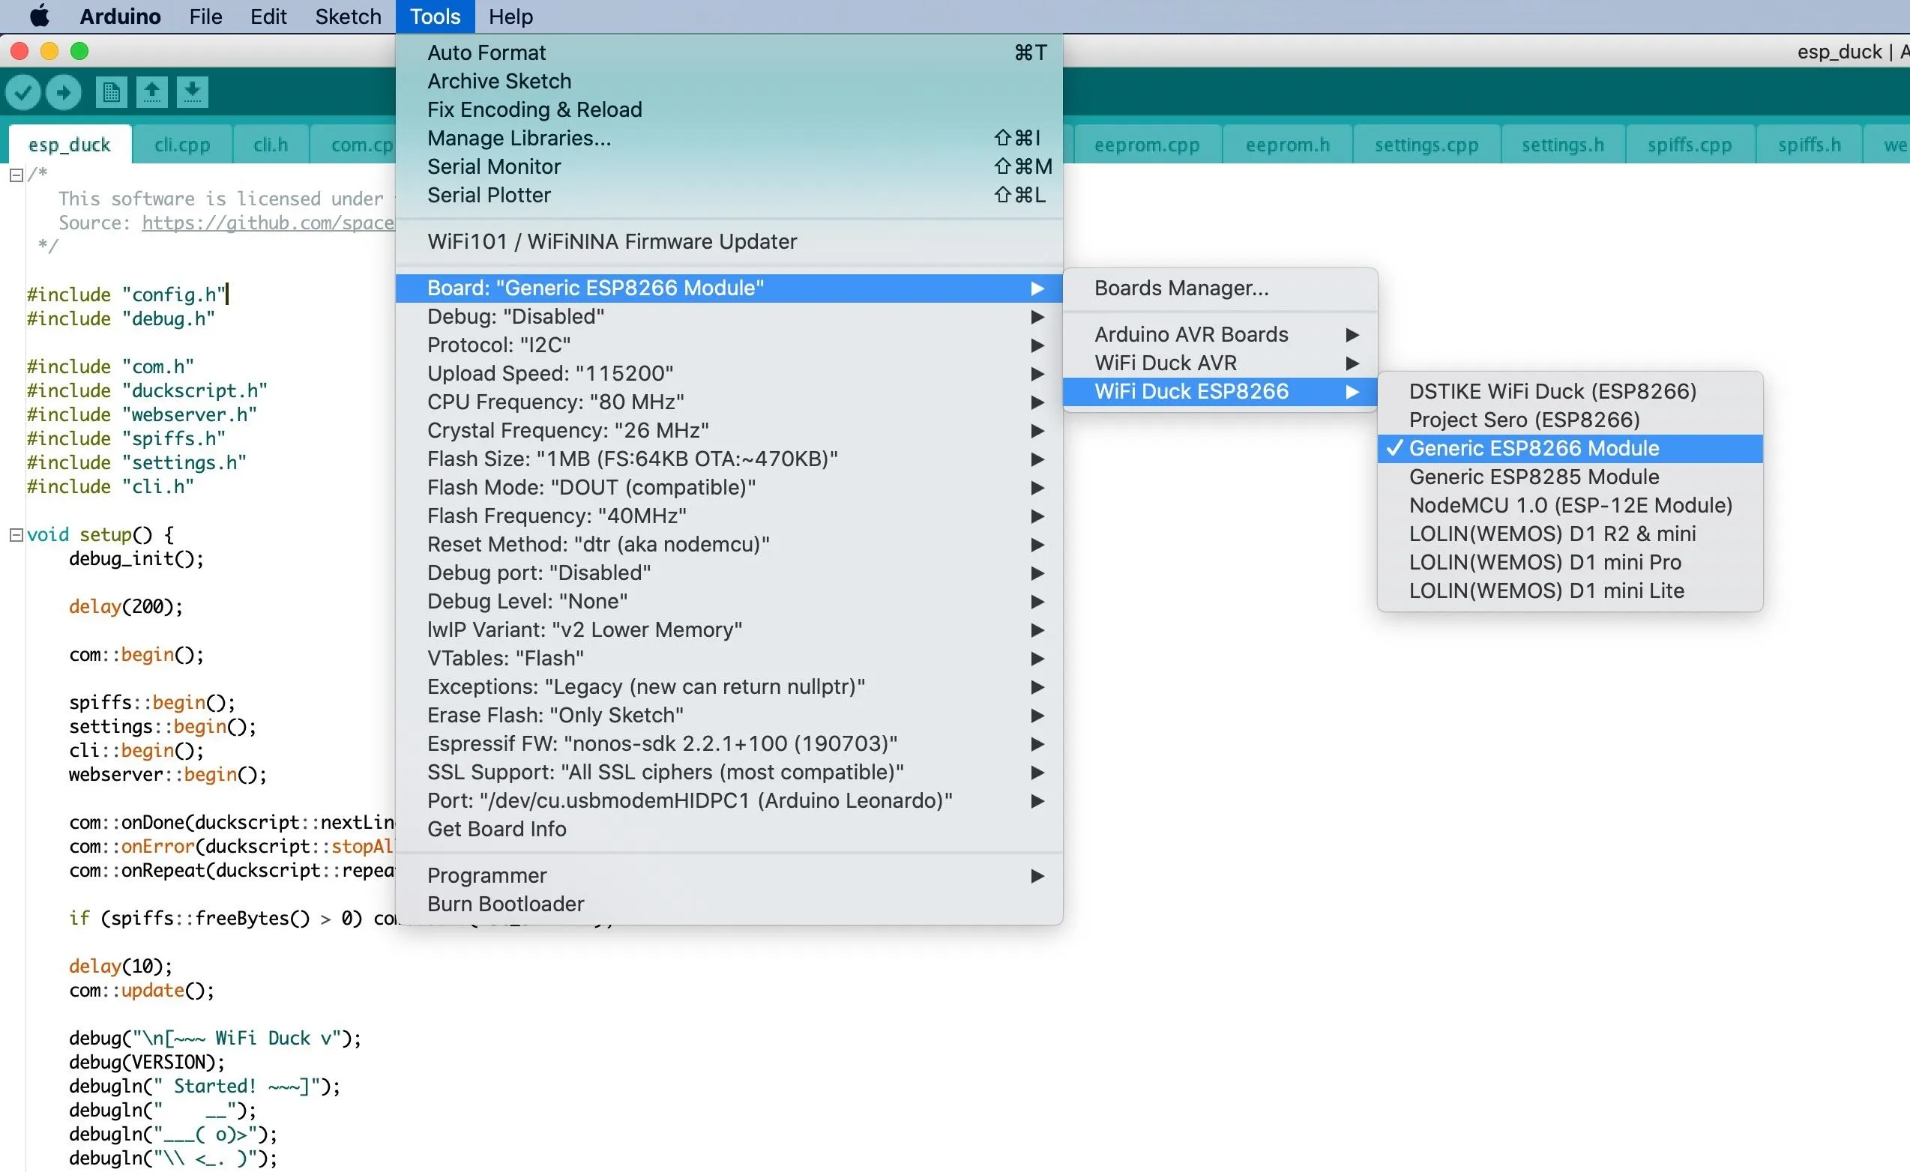Choose Fix Encoding & Reload
The width and height of the screenshot is (1910, 1172).
click(729, 110)
